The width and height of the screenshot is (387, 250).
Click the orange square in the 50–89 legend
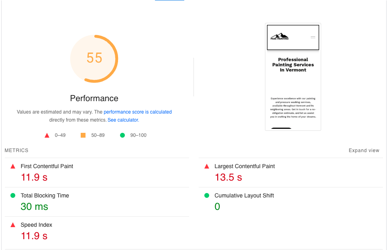[83, 135]
